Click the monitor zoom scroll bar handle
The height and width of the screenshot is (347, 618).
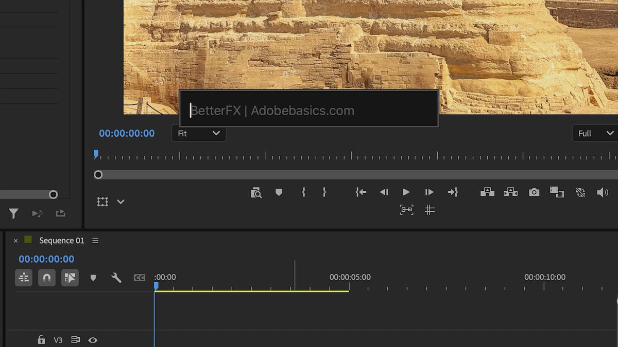[98, 175]
